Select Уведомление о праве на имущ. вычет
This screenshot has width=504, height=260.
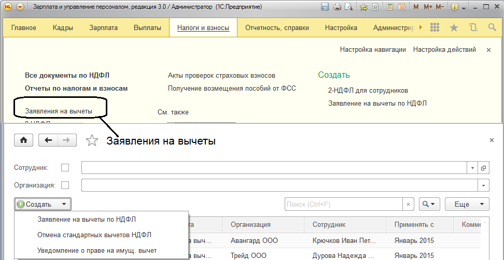pos(97,250)
